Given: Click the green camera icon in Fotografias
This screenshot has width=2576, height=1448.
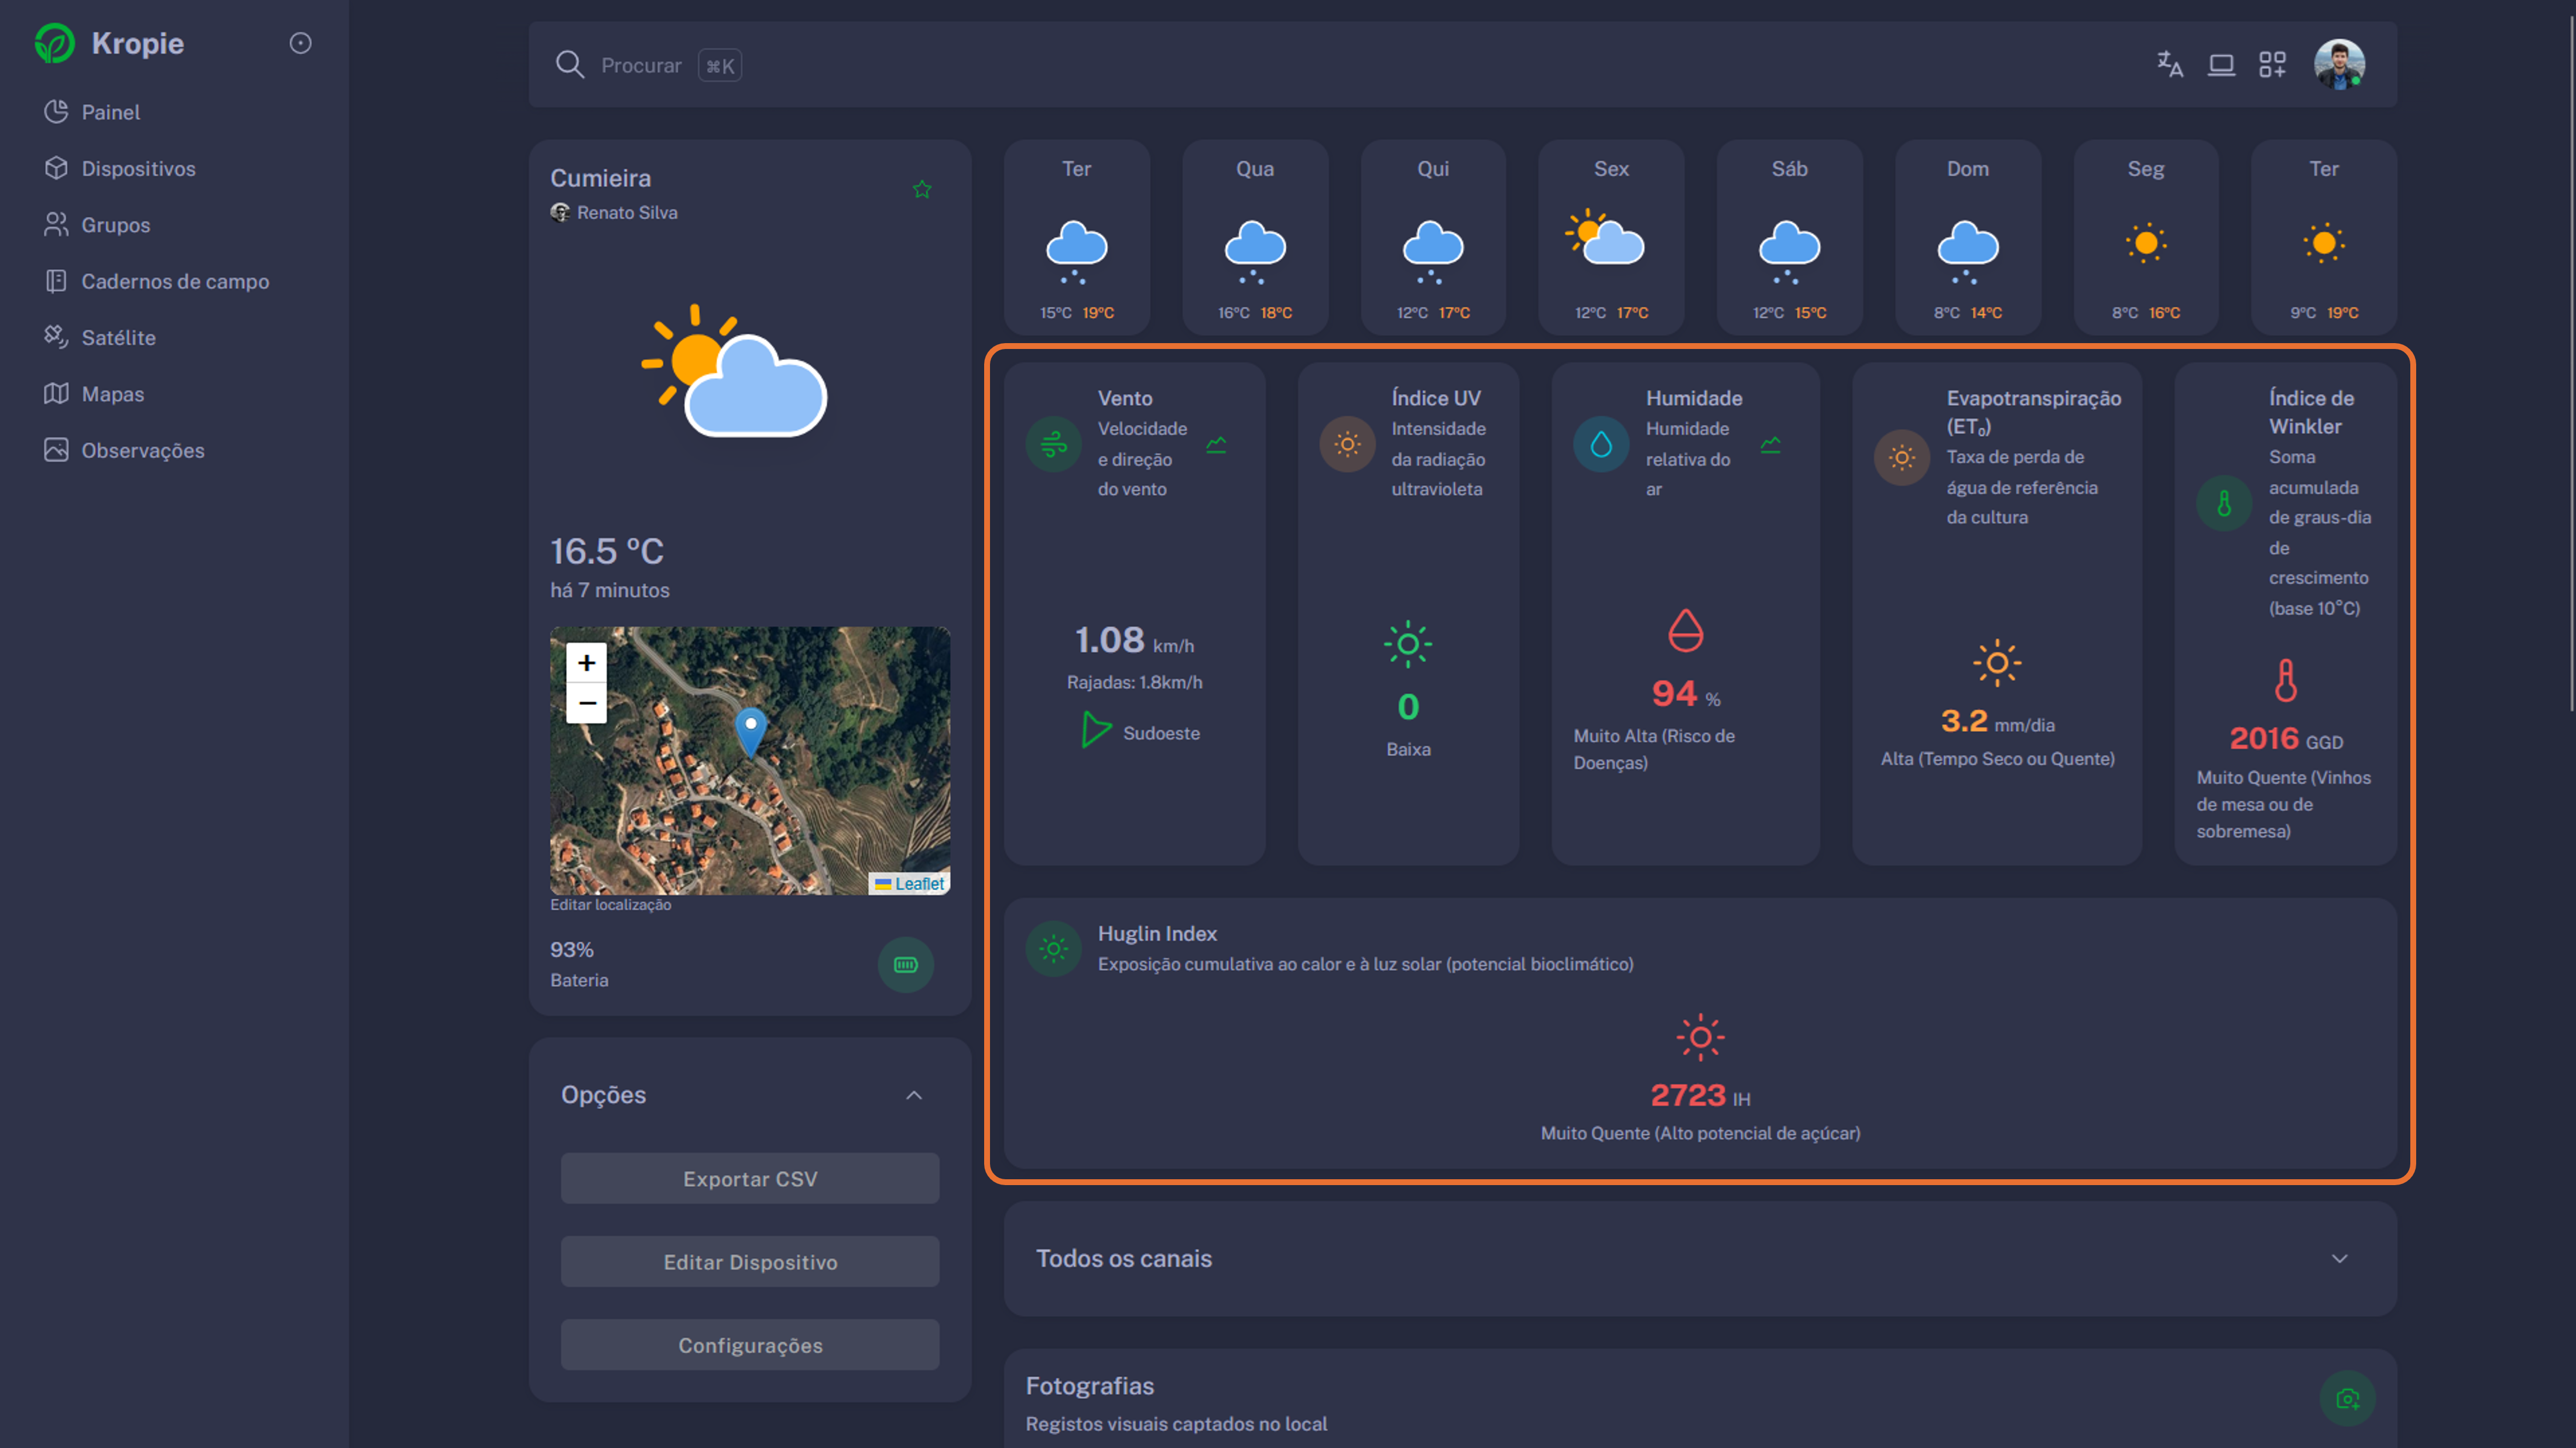Looking at the screenshot, I should tap(2347, 1398).
